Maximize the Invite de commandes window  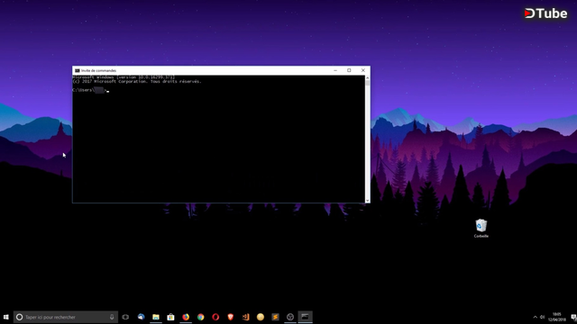click(349, 70)
